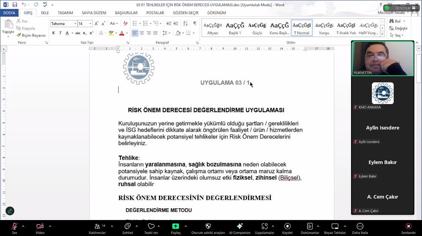Start camera with Video button

pyautogui.click(x=40, y=228)
